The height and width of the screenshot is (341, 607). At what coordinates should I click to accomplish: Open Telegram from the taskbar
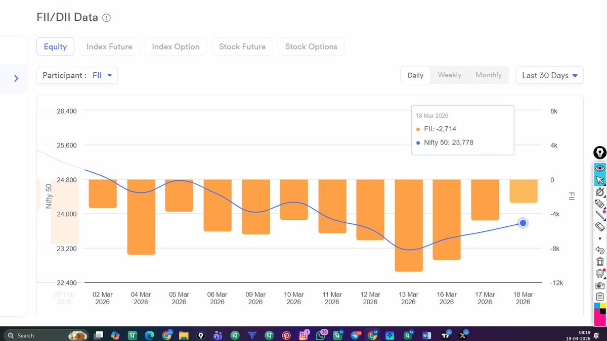pyautogui.click(x=356, y=335)
